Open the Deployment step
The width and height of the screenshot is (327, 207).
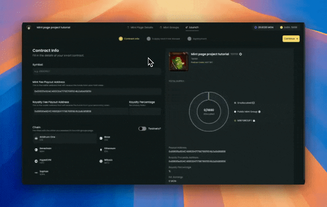(197, 39)
